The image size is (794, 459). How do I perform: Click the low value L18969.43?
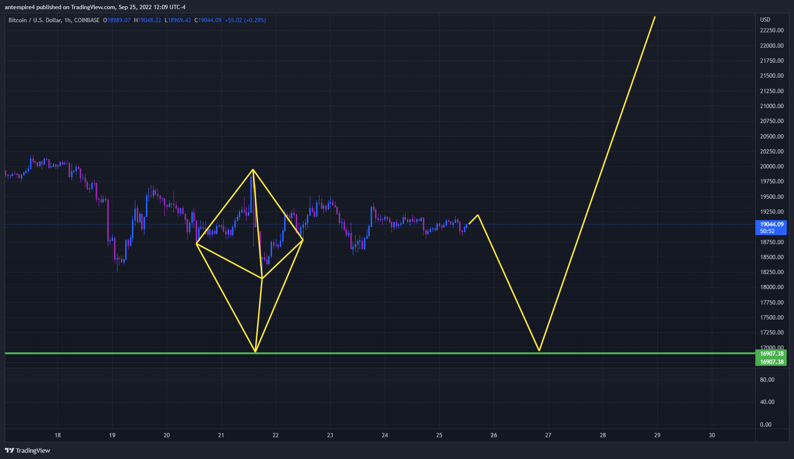tap(177, 20)
